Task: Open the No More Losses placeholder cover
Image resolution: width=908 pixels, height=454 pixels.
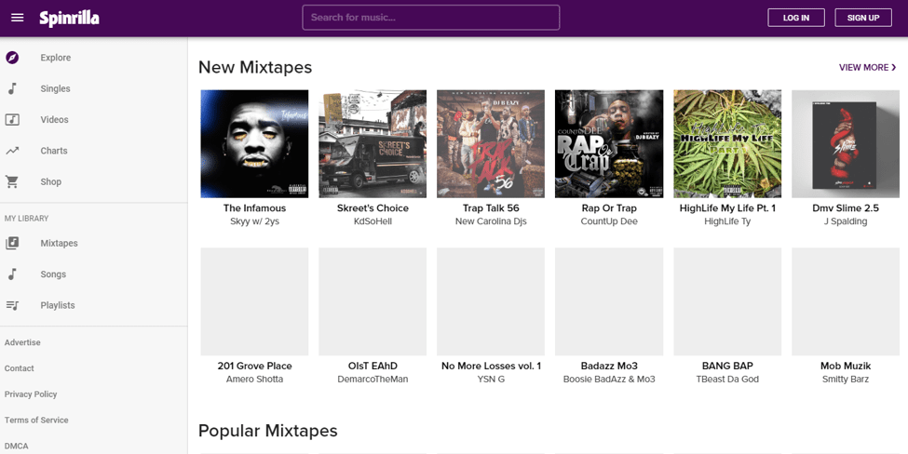Action: click(491, 301)
